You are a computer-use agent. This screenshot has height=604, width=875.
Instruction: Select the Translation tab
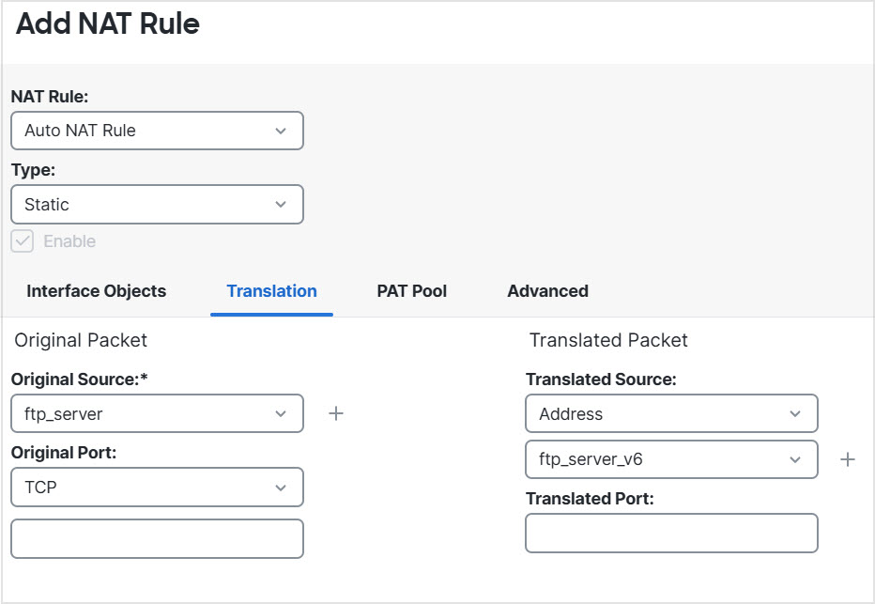[x=271, y=291]
